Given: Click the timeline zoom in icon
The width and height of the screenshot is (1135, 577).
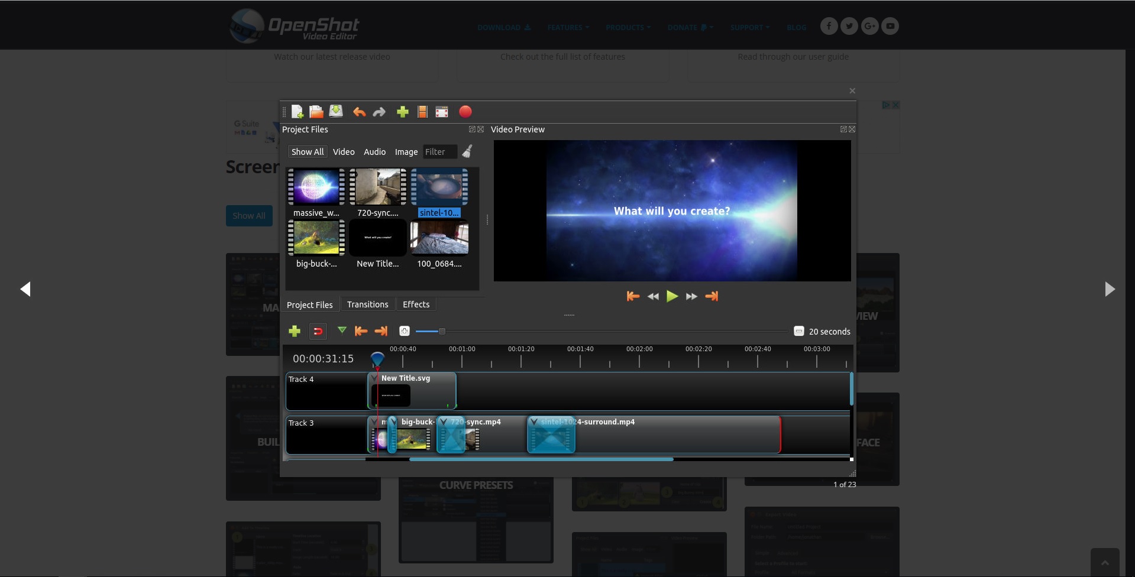Looking at the screenshot, I should (x=405, y=331).
